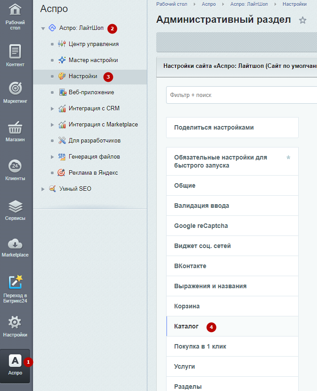Screen dimensions: 317x391
Task: Click the Фильтр + поиск field
Action: pyautogui.click(x=242, y=95)
